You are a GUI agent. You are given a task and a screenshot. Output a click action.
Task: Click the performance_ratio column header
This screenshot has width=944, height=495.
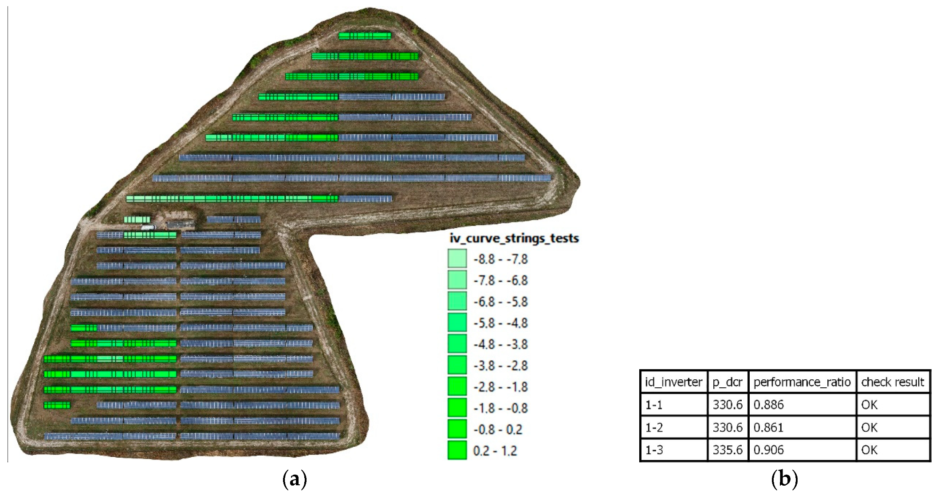(802, 382)
